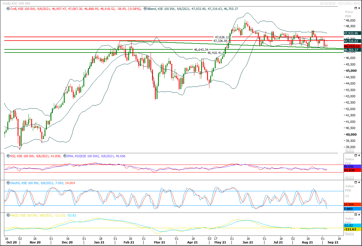Viewport: 362px width, 246px height.
Task: Close the StochS indicator pane
Action: (x=359, y=182)
